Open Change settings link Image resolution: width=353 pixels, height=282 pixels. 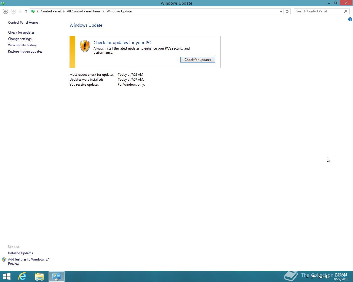tap(20, 39)
